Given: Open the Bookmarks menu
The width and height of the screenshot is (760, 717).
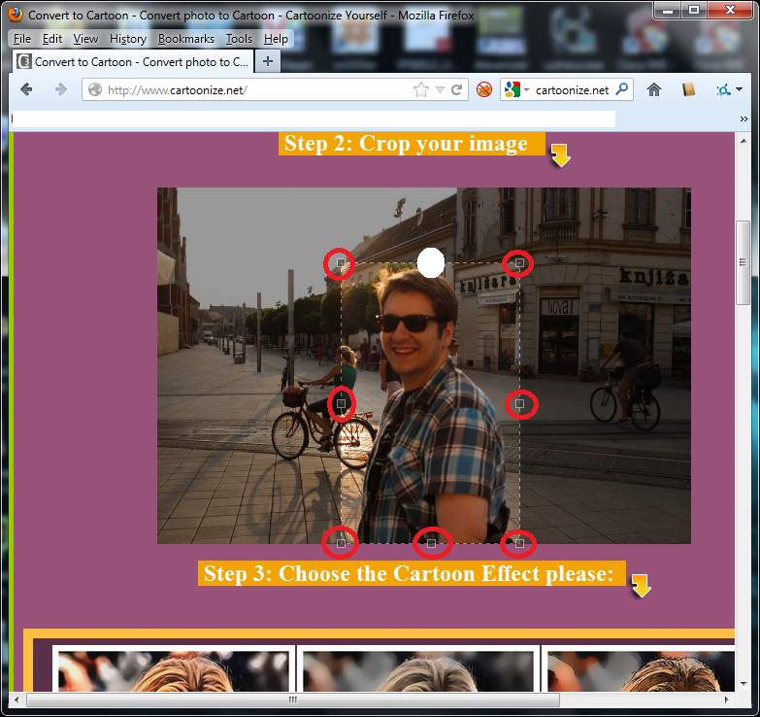Looking at the screenshot, I should 184,39.
